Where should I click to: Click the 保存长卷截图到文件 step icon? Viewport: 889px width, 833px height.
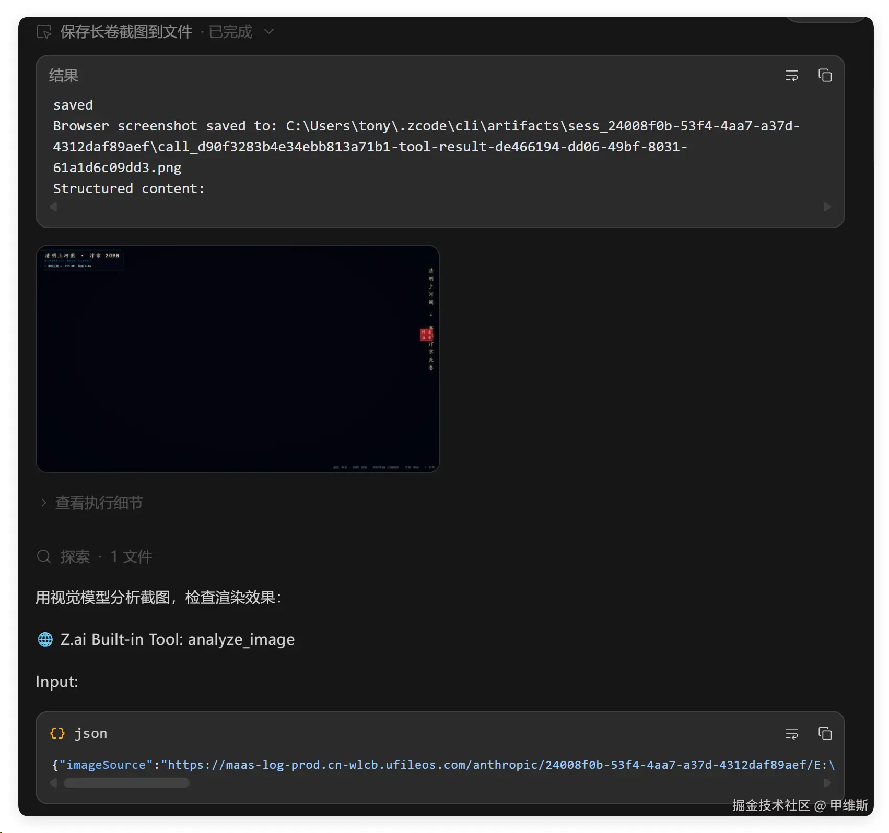point(44,32)
